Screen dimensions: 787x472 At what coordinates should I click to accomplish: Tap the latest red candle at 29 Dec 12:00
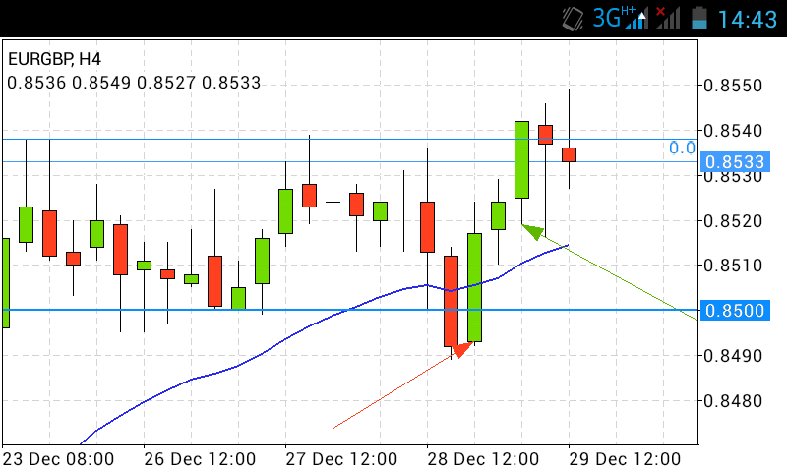pyautogui.click(x=569, y=154)
